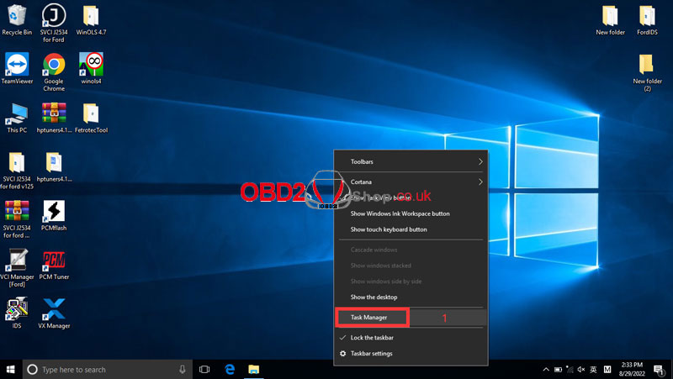Enable Show touch keyboard button
The width and height of the screenshot is (673, 379).
pos(388,229)
